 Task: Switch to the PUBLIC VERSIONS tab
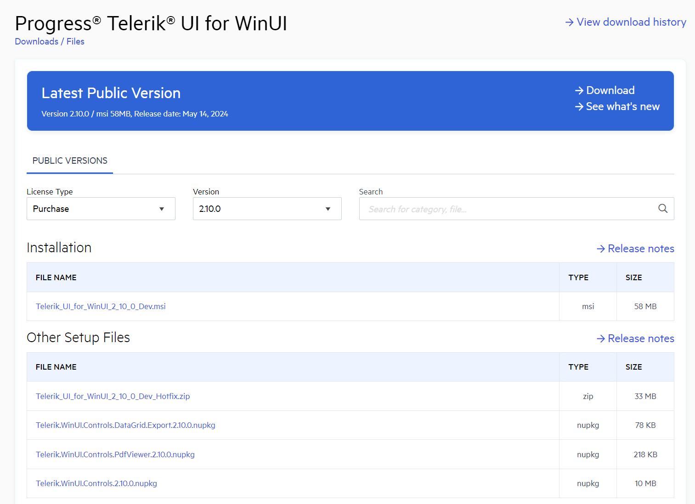coord(69,161)
